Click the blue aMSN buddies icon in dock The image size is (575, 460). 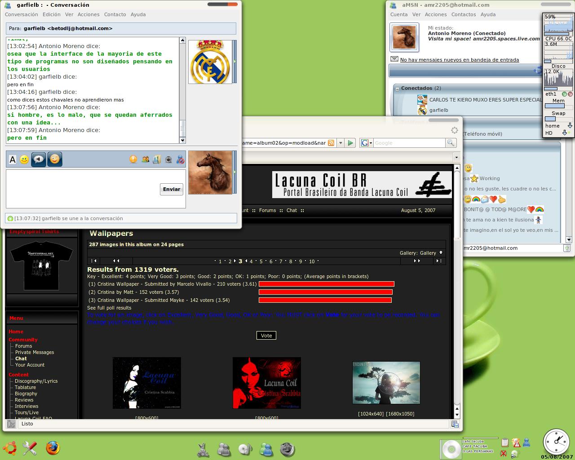pyautogui.click(x=266, y=449)
